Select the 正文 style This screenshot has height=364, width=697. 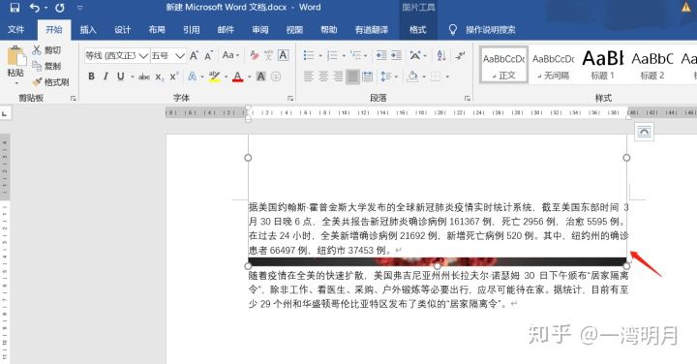(x=504, y=65)
